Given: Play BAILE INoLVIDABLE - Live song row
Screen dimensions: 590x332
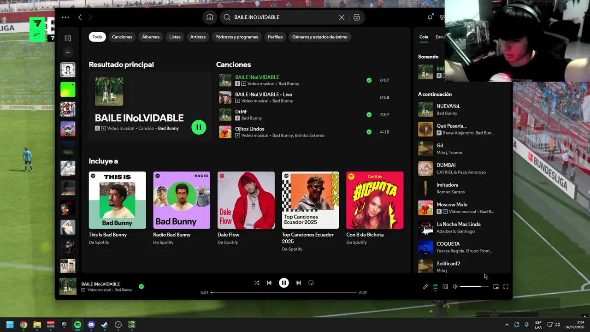Looking at the screenshot, I should click(x=305, y=97).
